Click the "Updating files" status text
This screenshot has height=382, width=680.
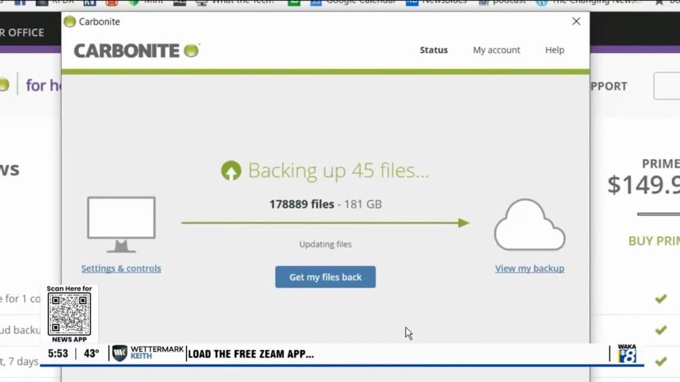[325, 244]
